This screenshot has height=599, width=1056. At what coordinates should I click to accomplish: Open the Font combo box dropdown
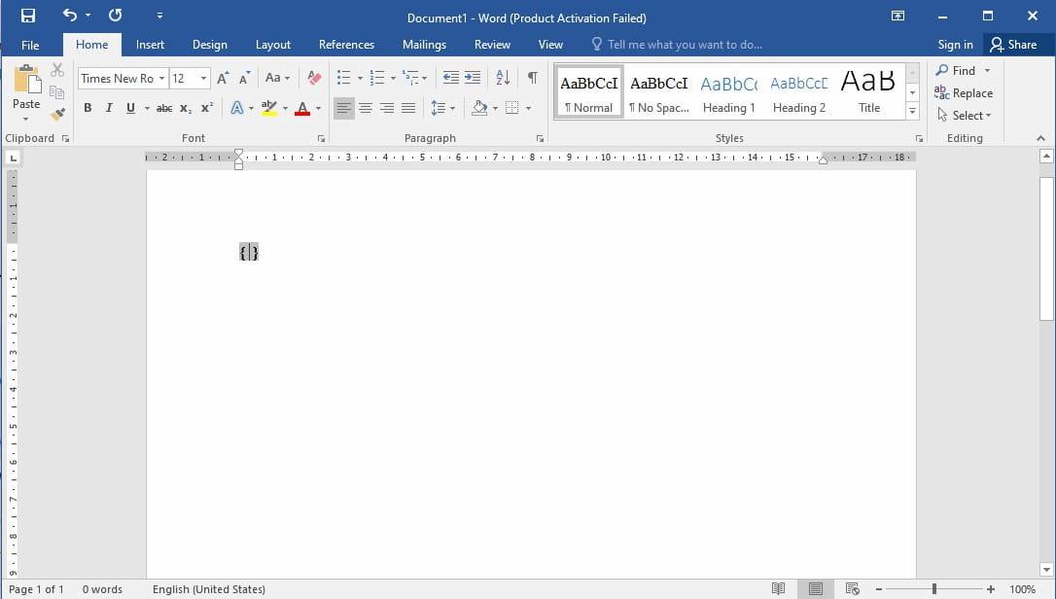coord(162,78)
